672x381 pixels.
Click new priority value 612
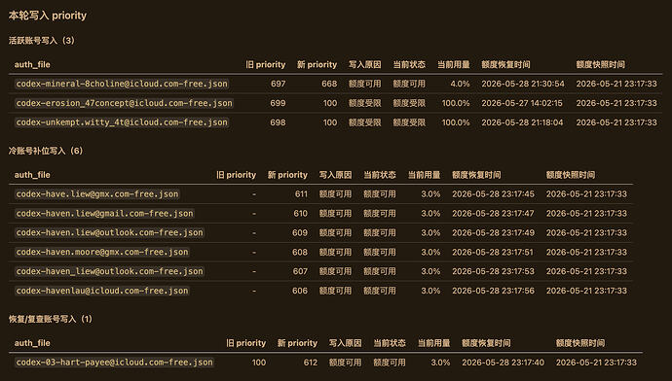tap(311, 363)
